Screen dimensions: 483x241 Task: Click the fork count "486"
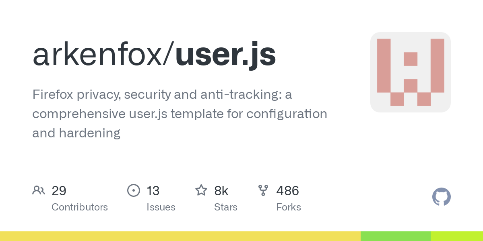click(x=287, y=191)
